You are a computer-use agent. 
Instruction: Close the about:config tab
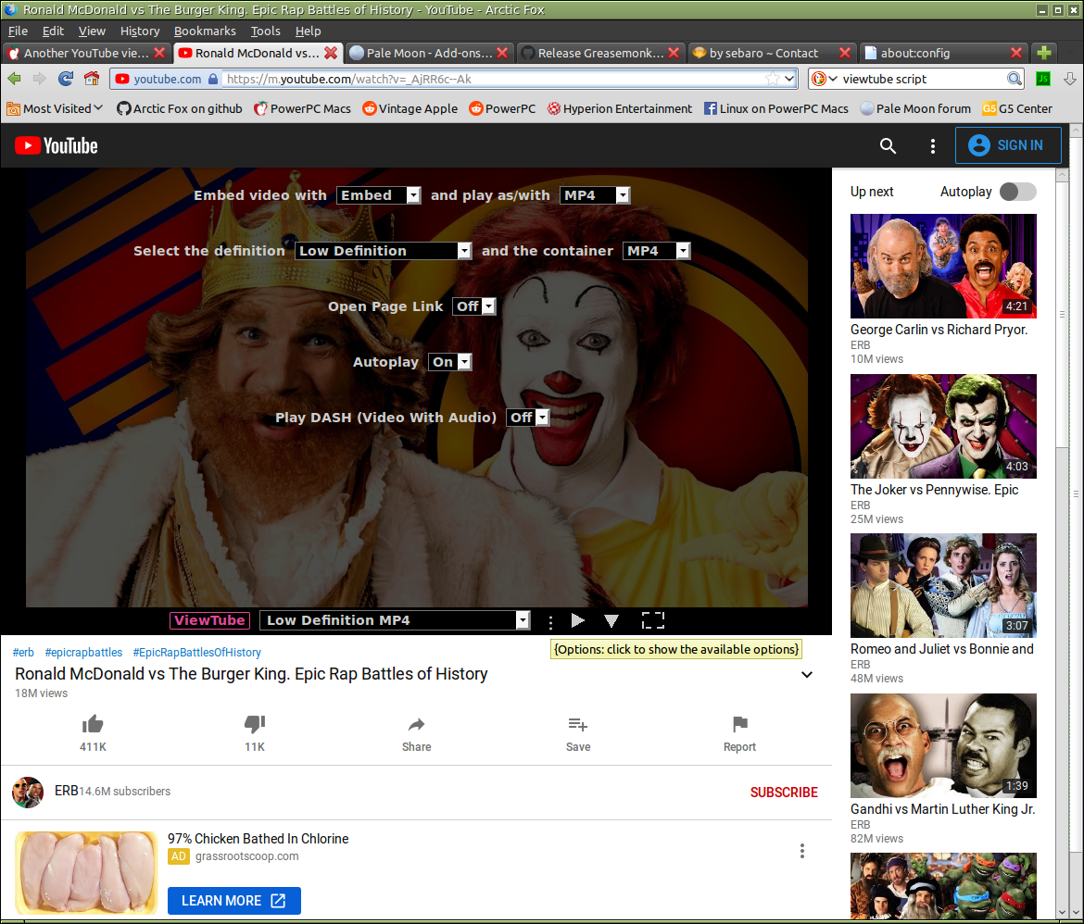(x=1016, y=53)
